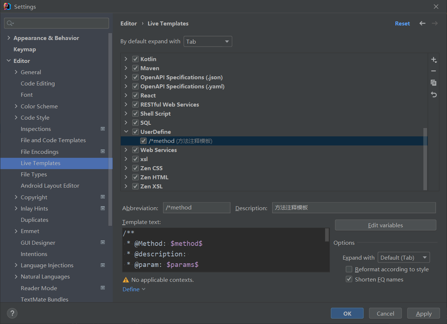
Task: Click the duplicate template icon
Action: [x=433, y=83]
